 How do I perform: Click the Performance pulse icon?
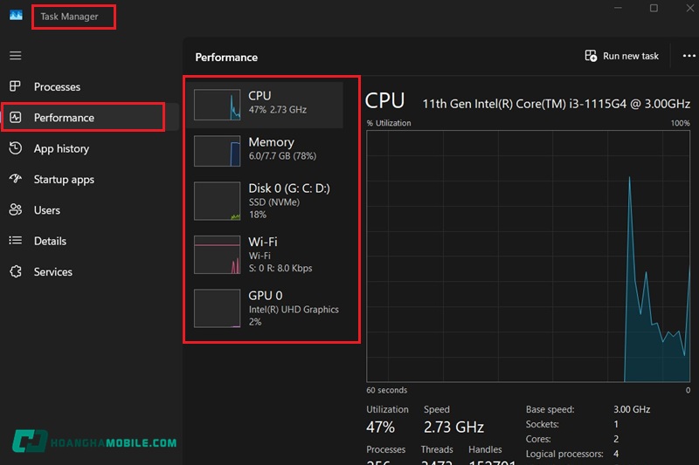[15, 118]
